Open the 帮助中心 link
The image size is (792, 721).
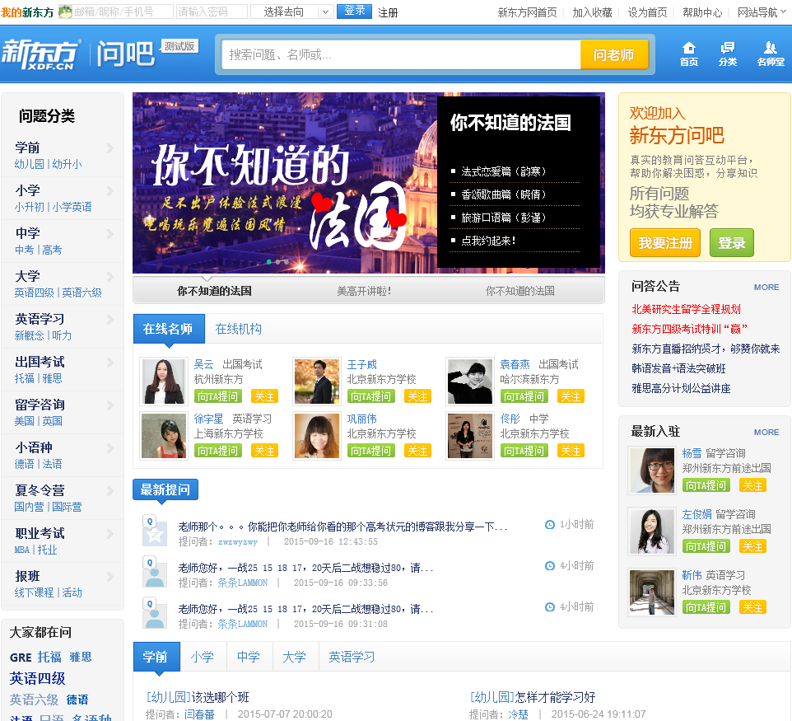(x=702, y=12)
